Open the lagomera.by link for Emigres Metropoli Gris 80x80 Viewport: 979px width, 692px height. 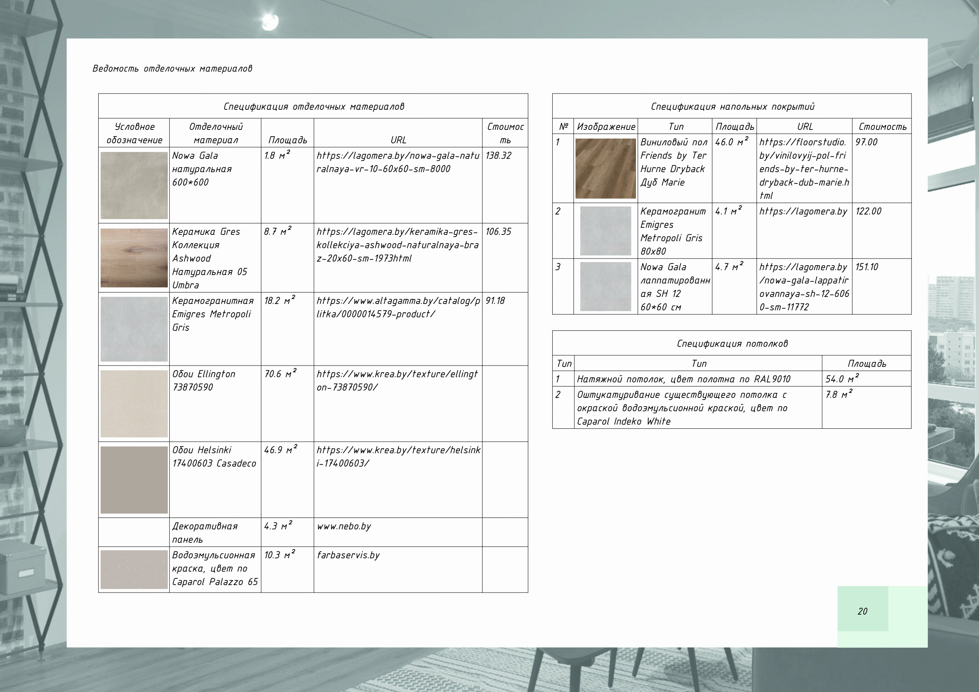tap(803, 211)
